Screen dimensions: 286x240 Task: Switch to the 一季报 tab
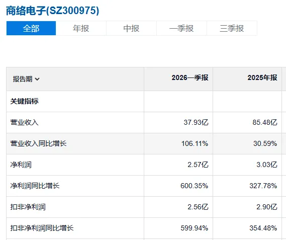(181, 28)
